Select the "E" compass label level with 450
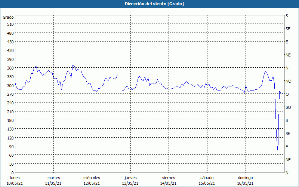The height and width of the screenshot is (187, 299). [287, 42]
